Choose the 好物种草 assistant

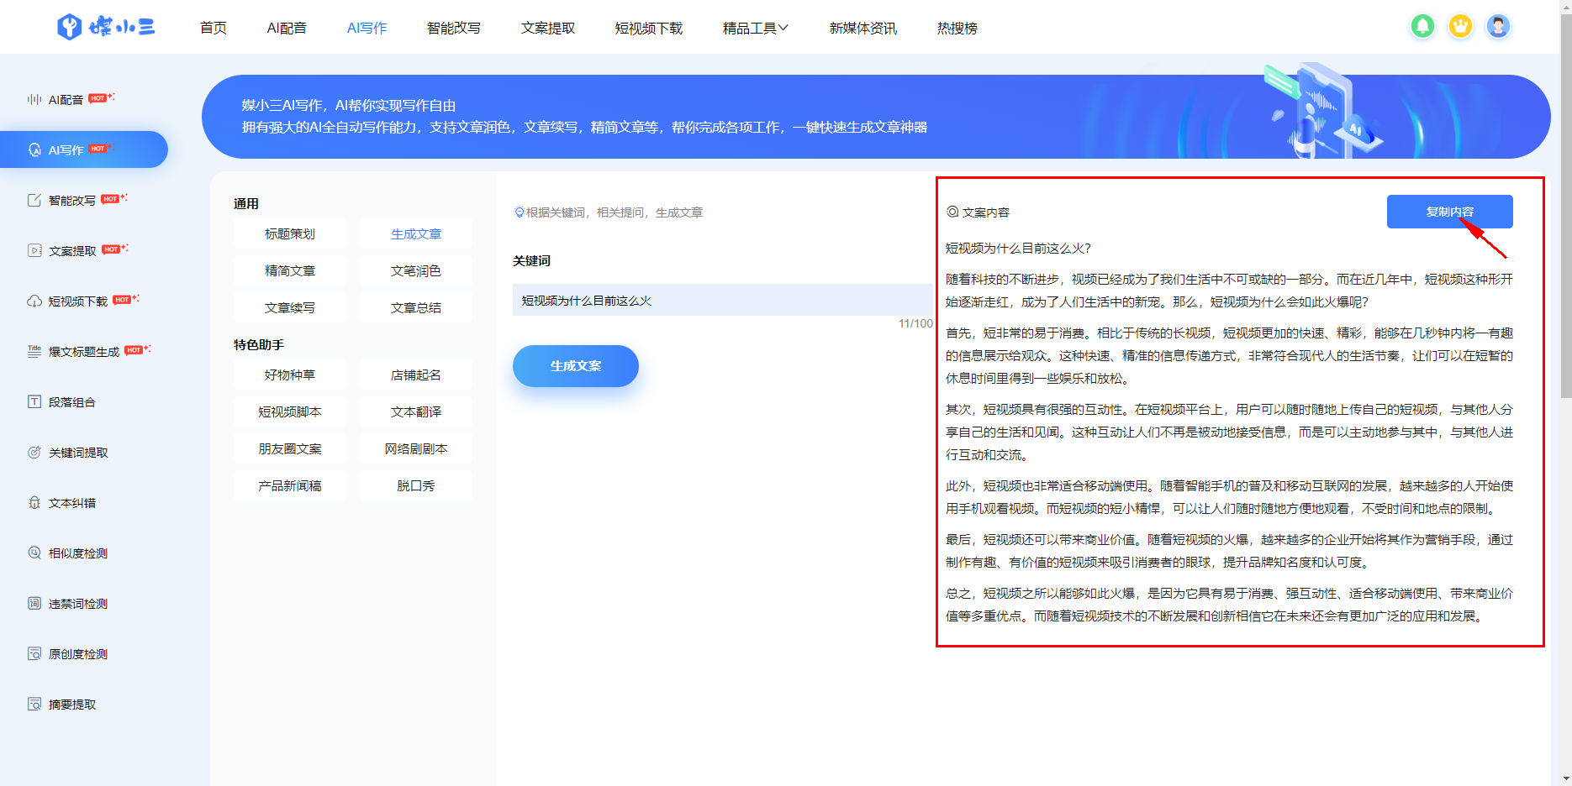290,375
